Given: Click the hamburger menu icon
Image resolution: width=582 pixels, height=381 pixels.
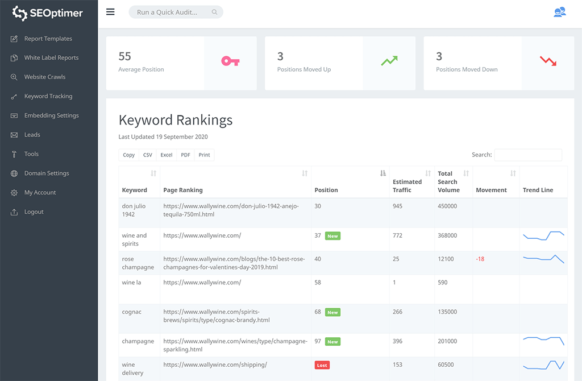Looking at the screenshot, I should pos(110,12).
